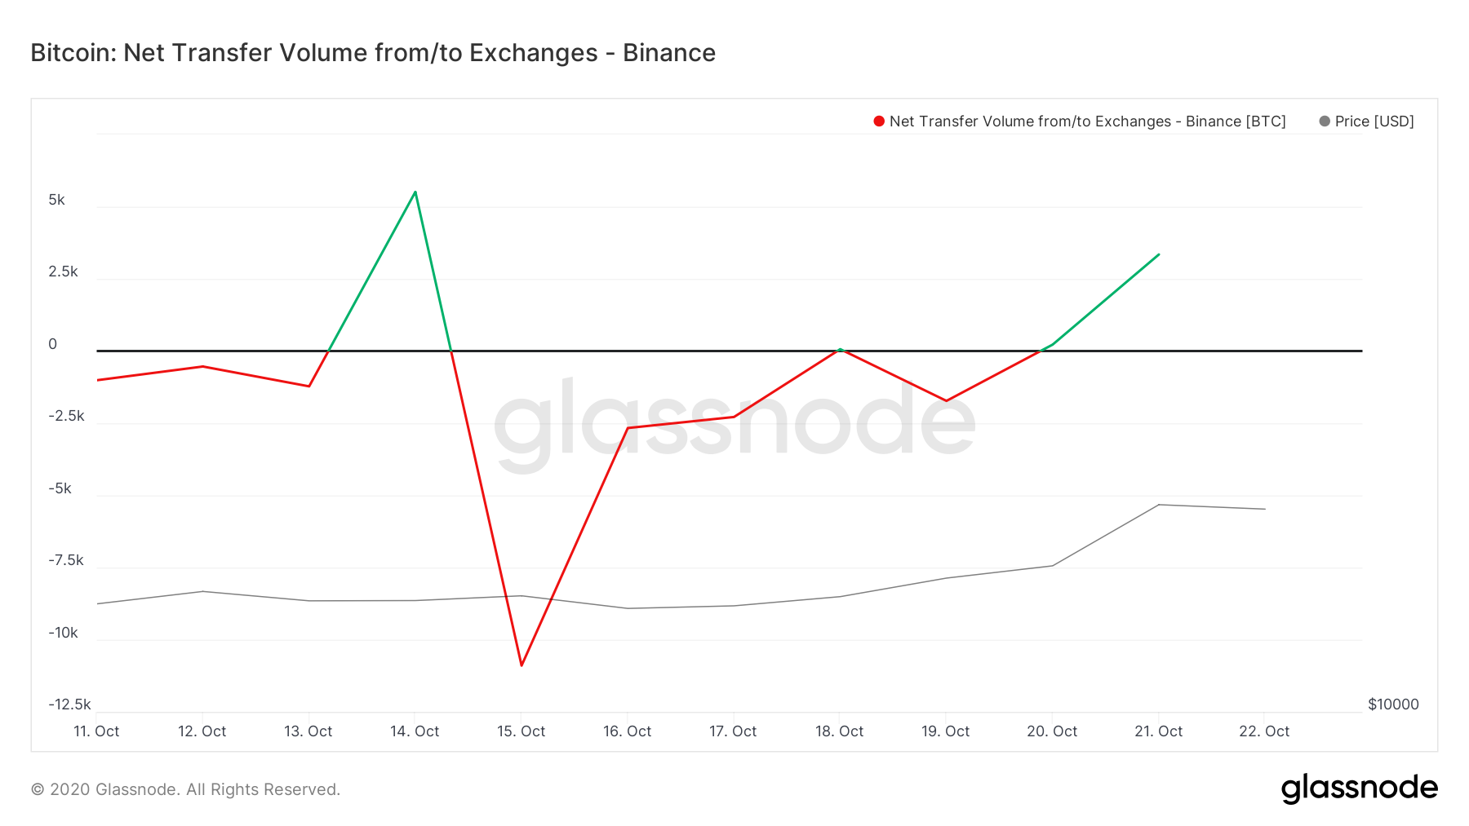Click the glassnode logo at bottom right

pyautogui.click(x=1359, y=788)
